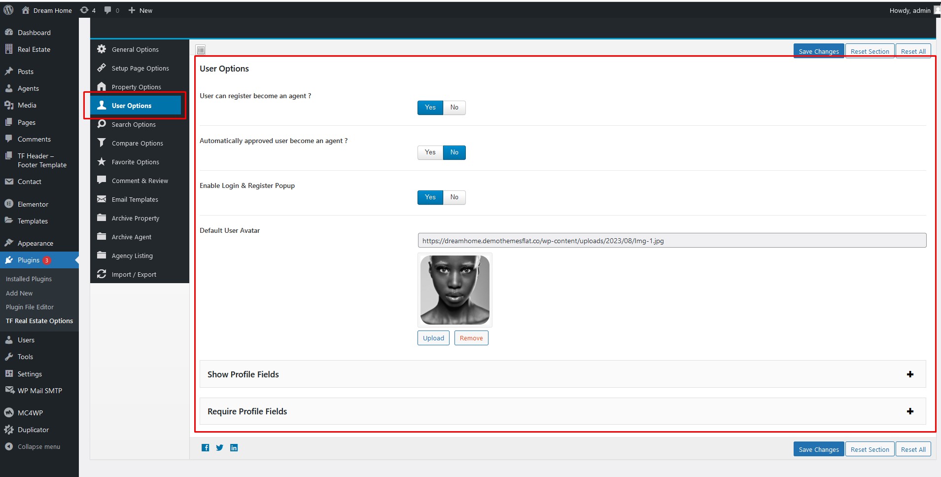The height and width of the screenshot is (477, 941).
Task: Open the Plugins menu item
Action: tap(29, 260)
